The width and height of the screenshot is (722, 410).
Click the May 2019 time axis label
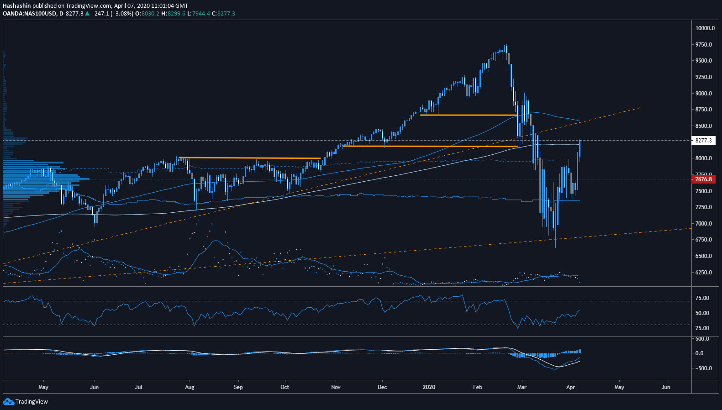pyautogui.click(x=43, y=387)
